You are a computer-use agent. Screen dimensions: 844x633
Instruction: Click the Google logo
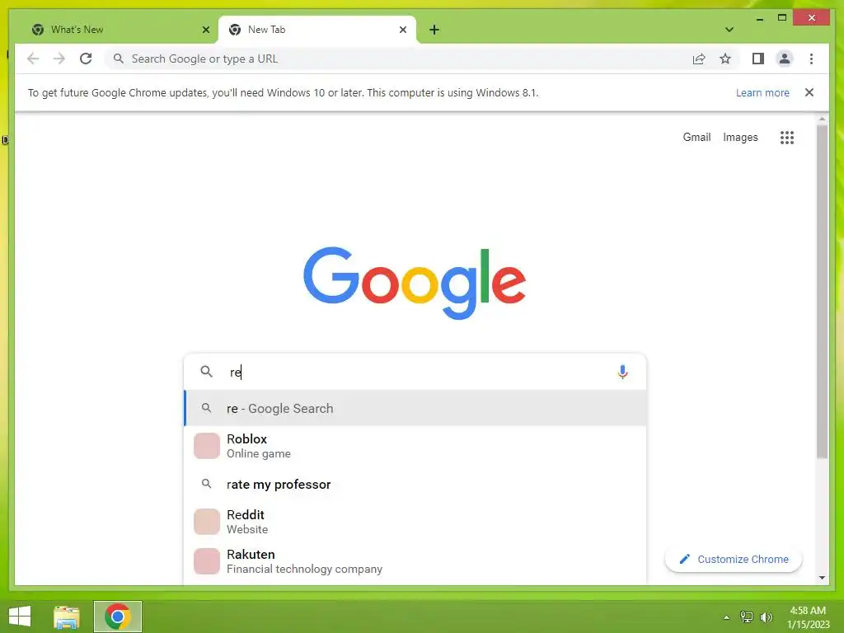point(415,284)
